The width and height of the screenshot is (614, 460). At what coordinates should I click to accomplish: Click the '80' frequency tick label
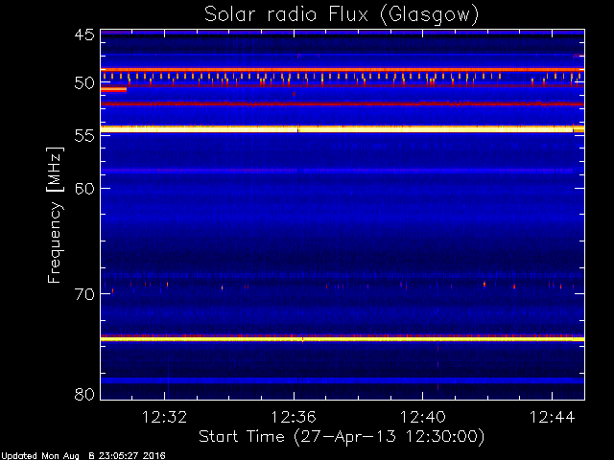click(84, 394)
